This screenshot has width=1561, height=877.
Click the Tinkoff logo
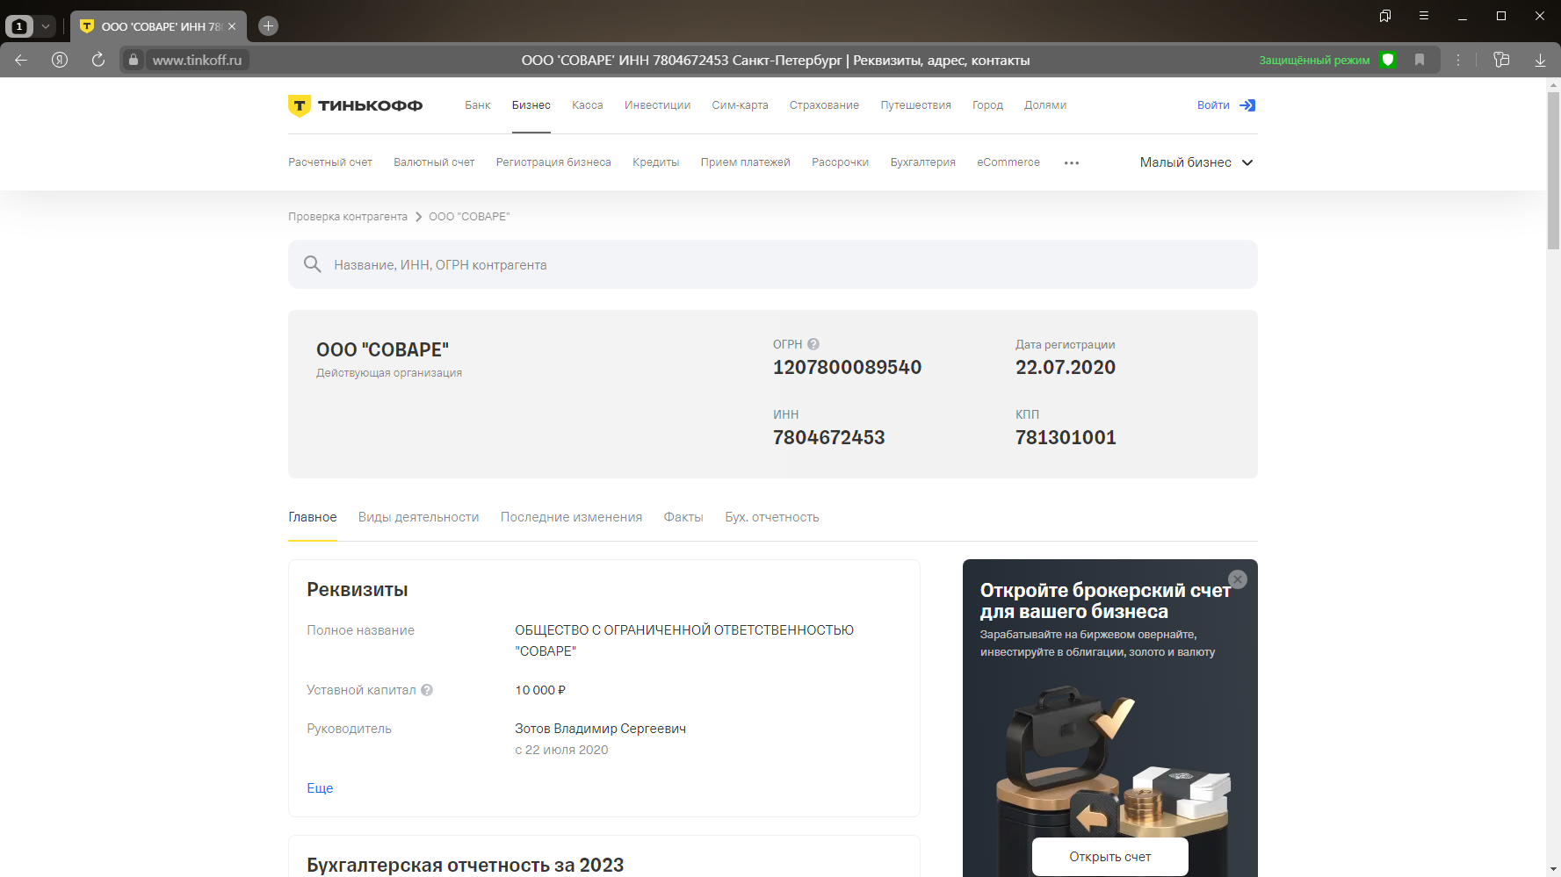pos(355,105)
